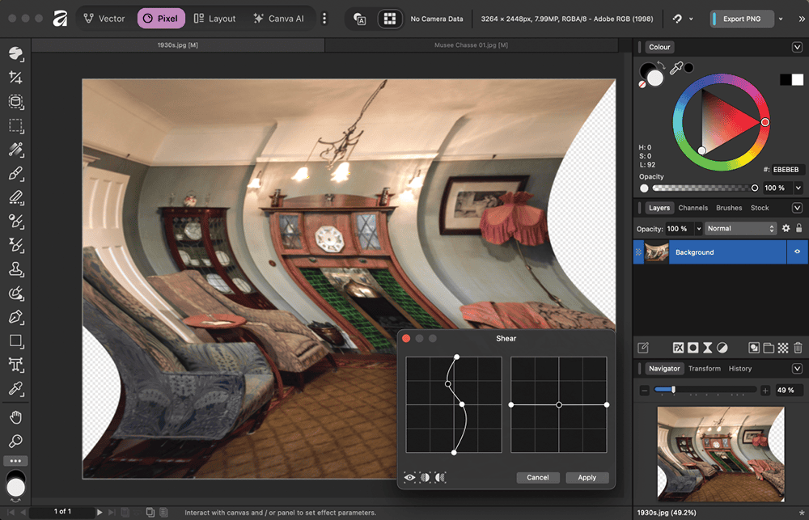Switch to the Channels tab
809x520 pixels.
coord(693,208)
